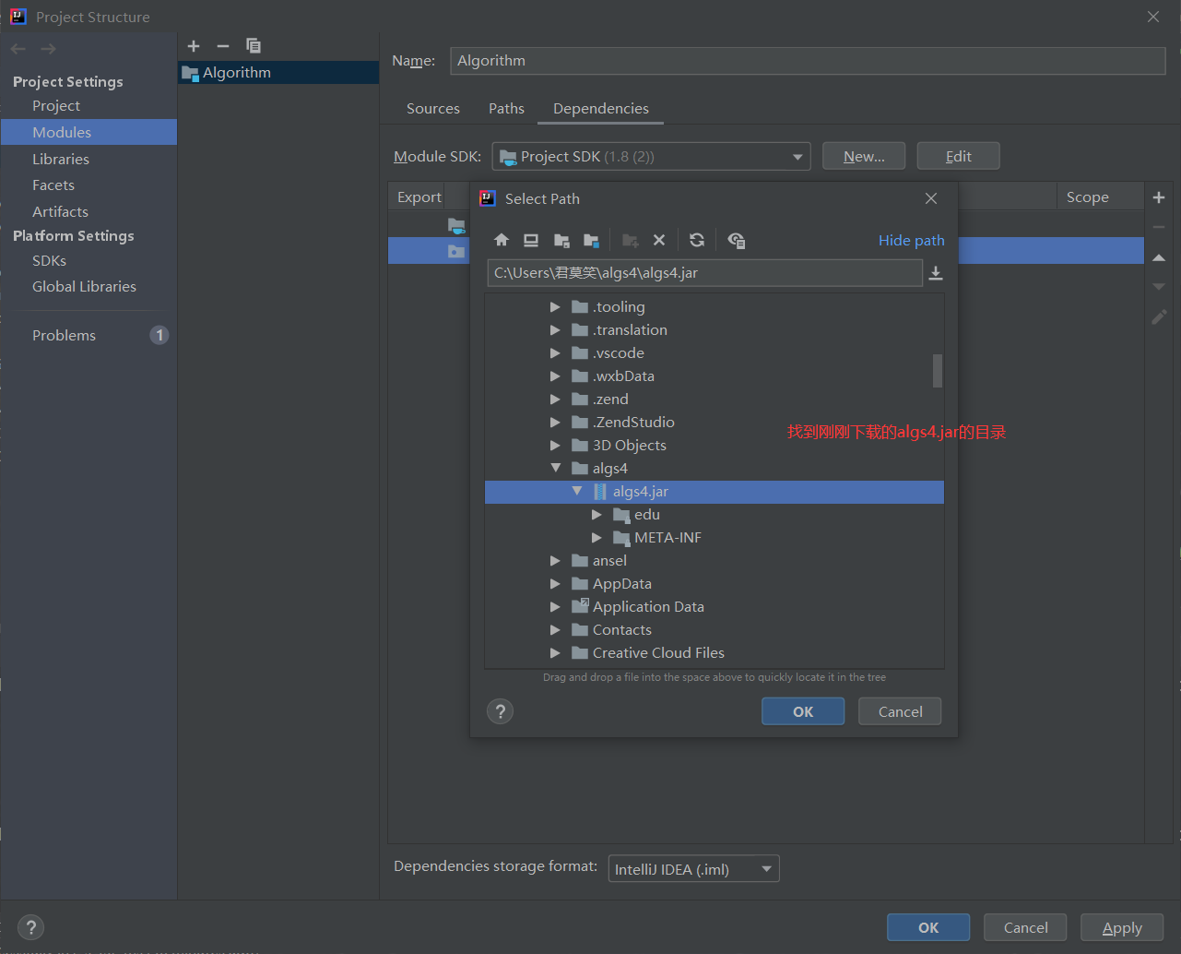Switch to the Paths tab

pyautogui.click(x=506, y=109)
